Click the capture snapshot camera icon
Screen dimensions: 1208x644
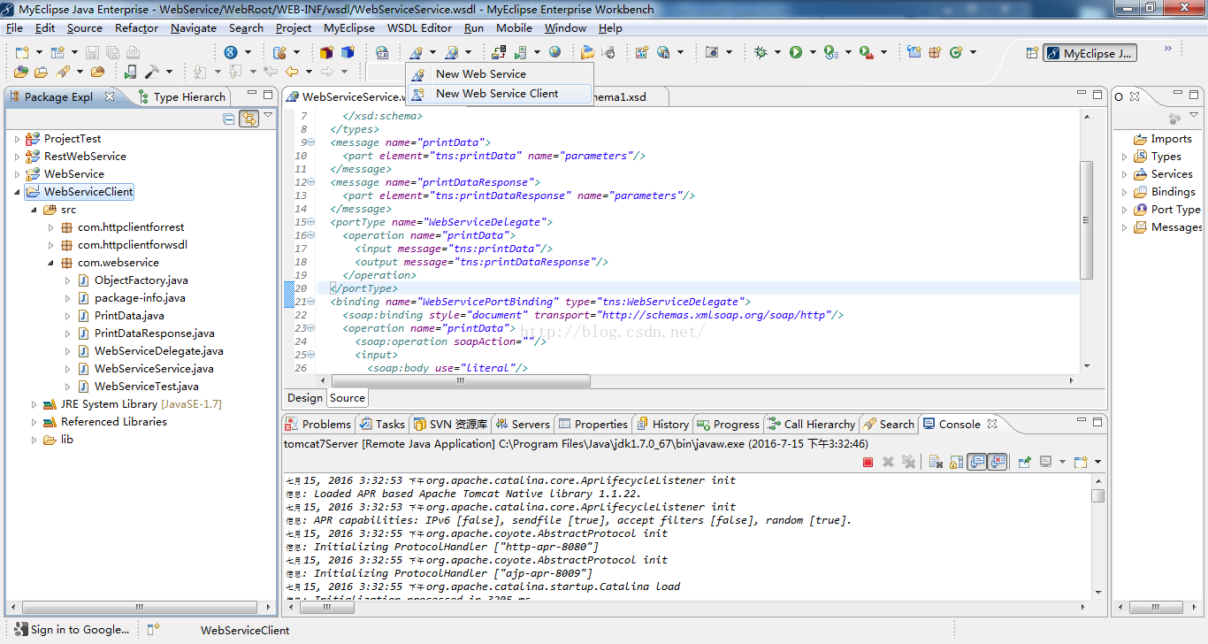(712, 53)
